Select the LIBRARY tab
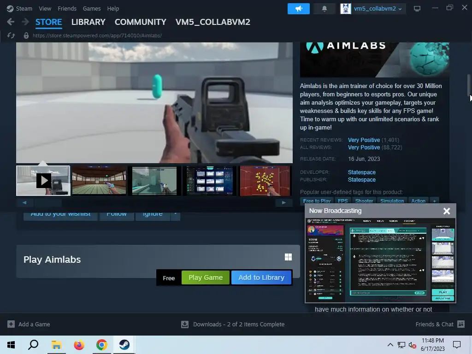Screen dimensions: 472x354 point(88,22)
